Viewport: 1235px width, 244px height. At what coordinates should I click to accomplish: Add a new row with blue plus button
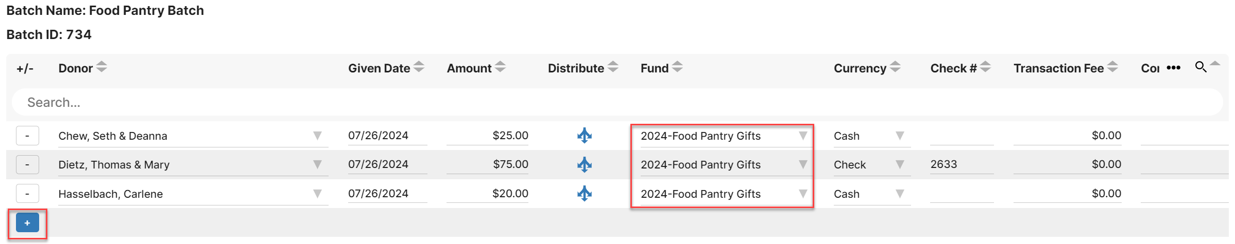click(27, 222)
